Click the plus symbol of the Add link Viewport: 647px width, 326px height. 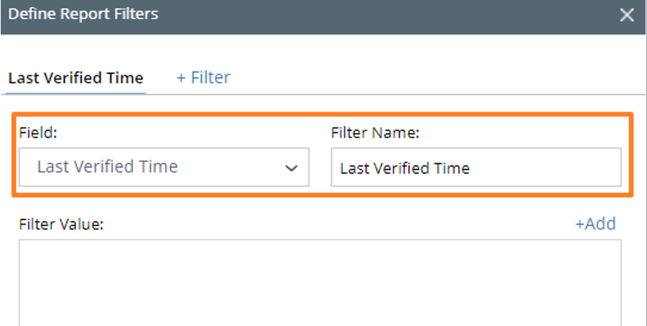(x=579, y=224)
